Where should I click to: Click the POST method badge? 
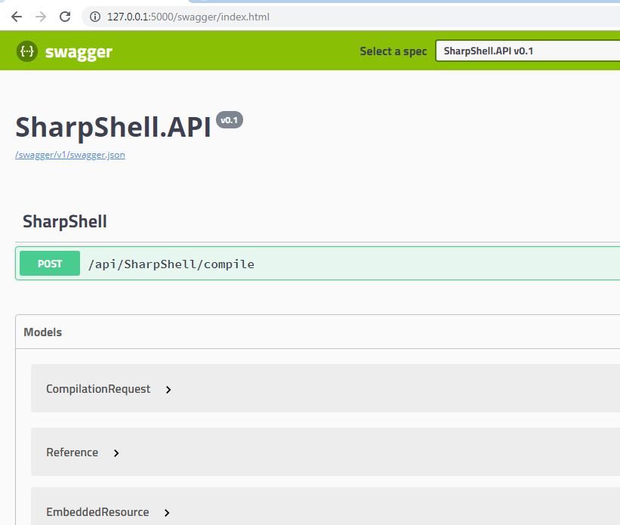tap(50, 264)
